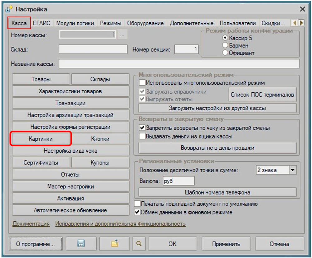Expand the decimal point position dropdown
Image resolution: width=312 pixels, height=258 pixels.
(292, 170)
